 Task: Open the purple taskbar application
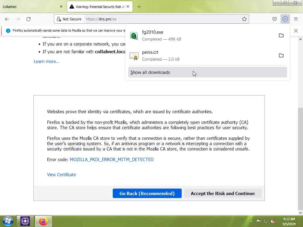(x=25, y=221)
